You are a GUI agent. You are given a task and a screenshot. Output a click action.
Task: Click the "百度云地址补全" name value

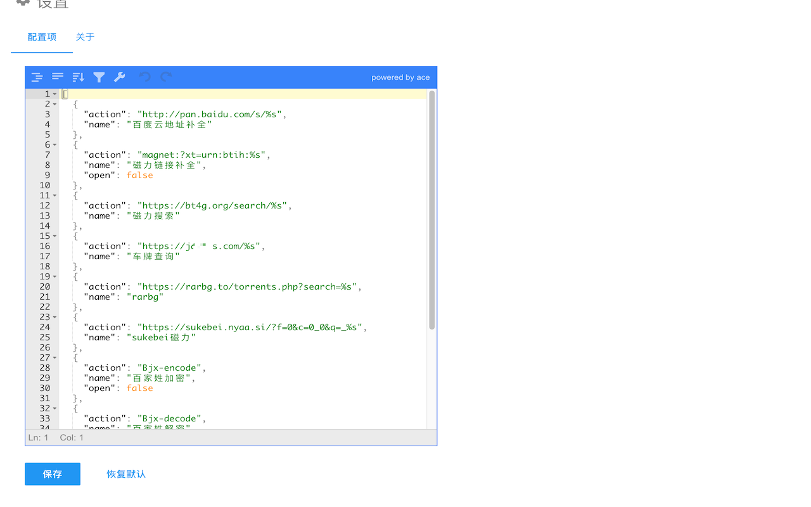click(x=169, y=125)
